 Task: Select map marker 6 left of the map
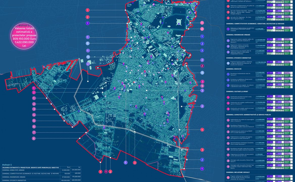click(34, 127)
